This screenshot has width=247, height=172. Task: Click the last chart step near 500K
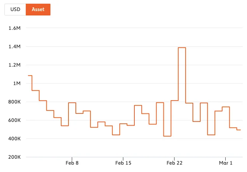tap(239, 130)
